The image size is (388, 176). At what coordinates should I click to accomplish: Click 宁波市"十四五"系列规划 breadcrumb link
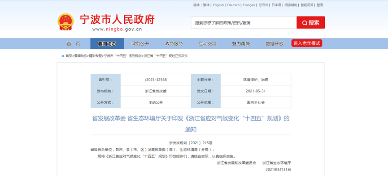(x=122, y=56)
